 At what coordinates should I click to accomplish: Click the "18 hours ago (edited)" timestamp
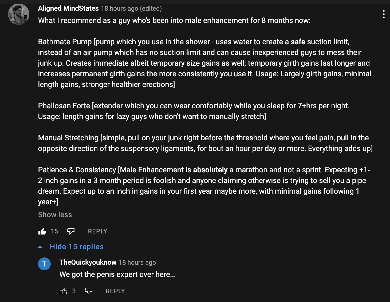[x=131, y=9]
